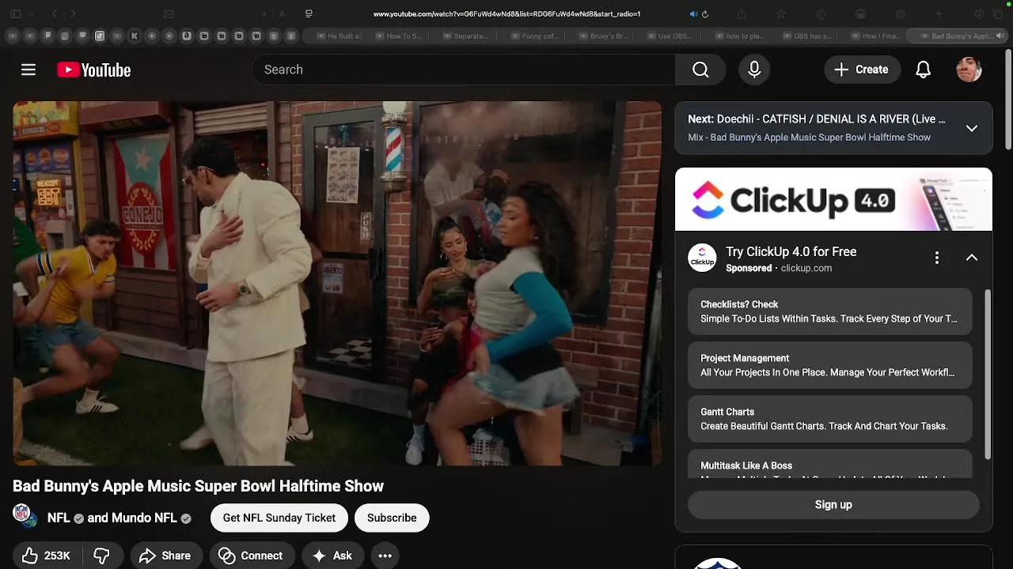Click the Ask button
This screenshot has height=569, width=1013.
pos(332,556)
